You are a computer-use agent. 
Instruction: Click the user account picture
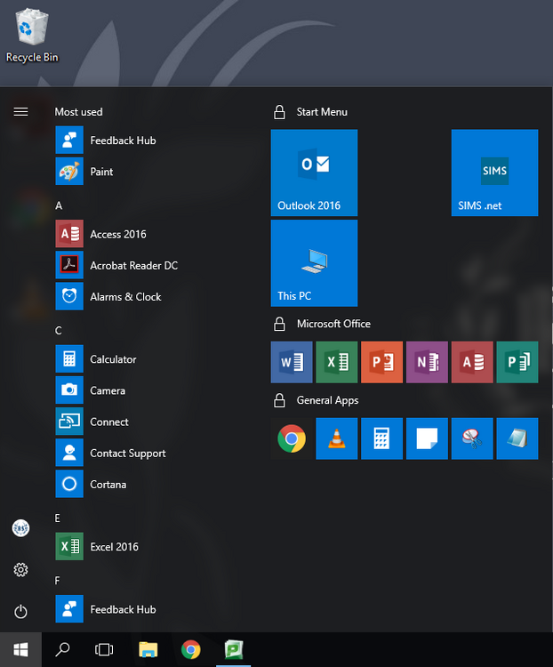tap(20, 528)
